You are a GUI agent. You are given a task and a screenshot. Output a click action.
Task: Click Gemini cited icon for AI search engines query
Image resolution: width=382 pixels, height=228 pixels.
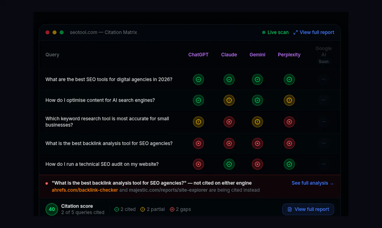[257, 100]
